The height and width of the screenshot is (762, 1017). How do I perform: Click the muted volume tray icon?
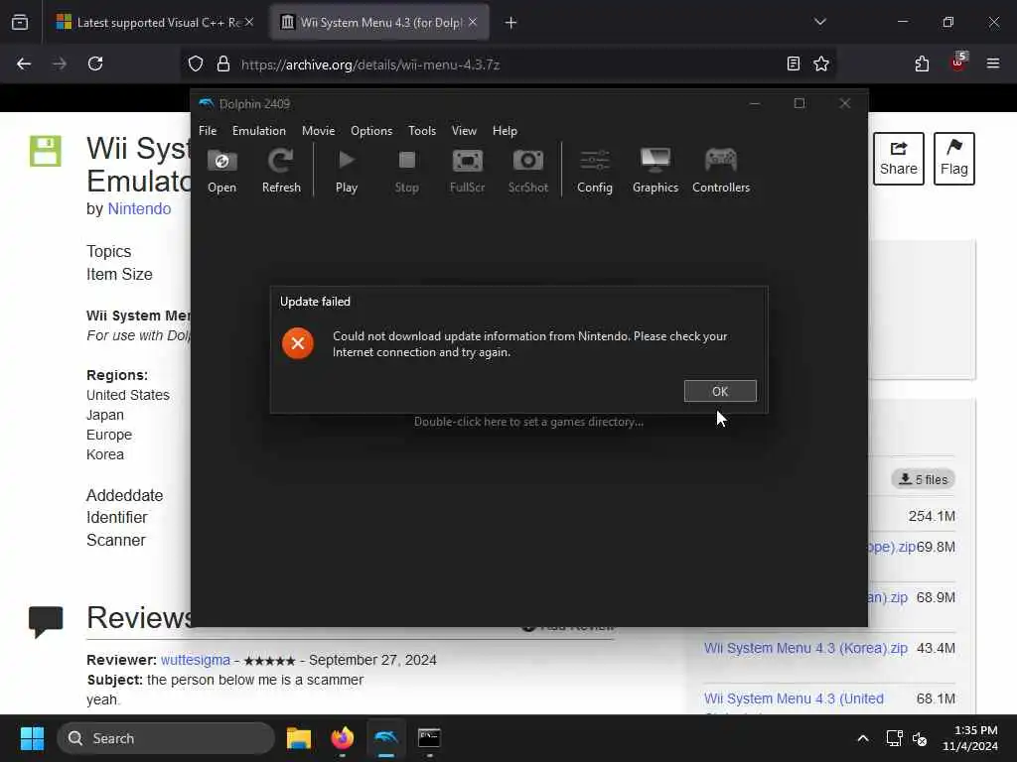point(920,738)
